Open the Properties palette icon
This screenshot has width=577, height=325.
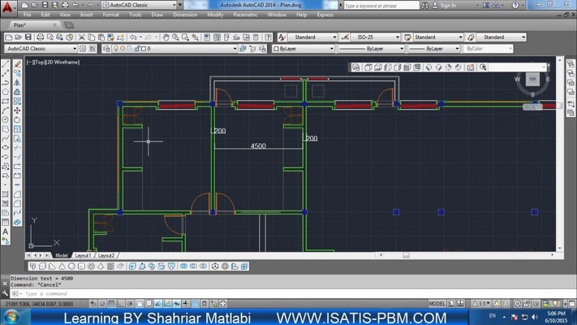[x=207, y=37]
